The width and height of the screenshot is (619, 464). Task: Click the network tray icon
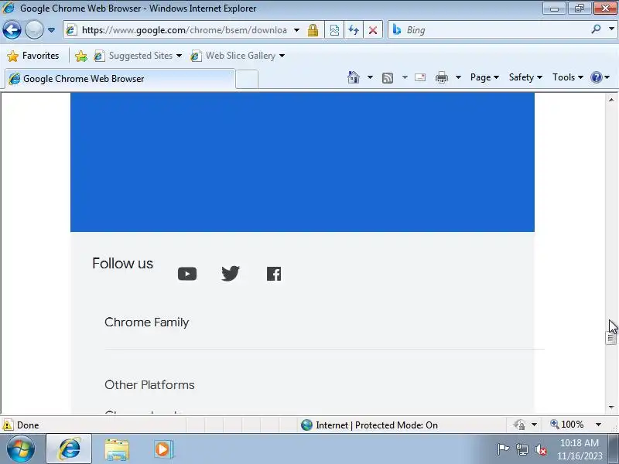[522, 449]
